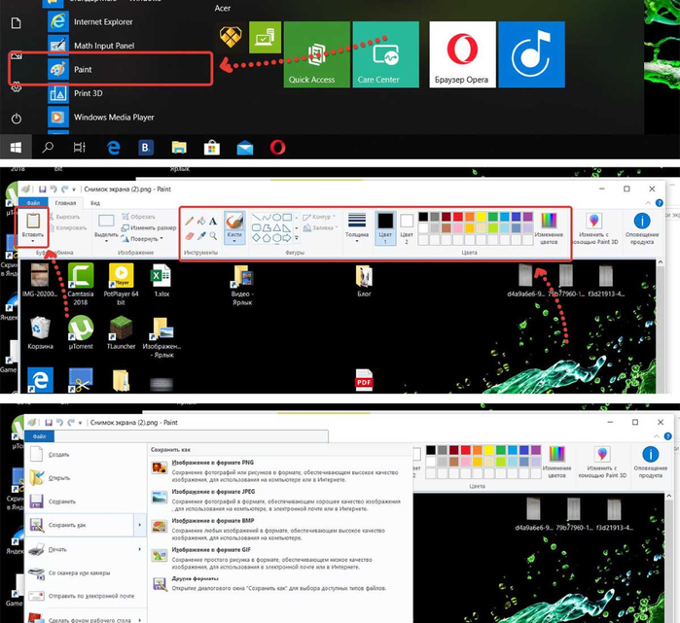Pick the green swatch in Главная ribbon palette

[x=492, y=217]
